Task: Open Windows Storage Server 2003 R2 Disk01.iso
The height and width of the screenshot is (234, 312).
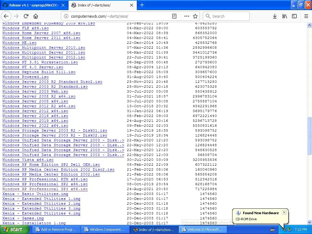Action: click(x=55, y=130)
